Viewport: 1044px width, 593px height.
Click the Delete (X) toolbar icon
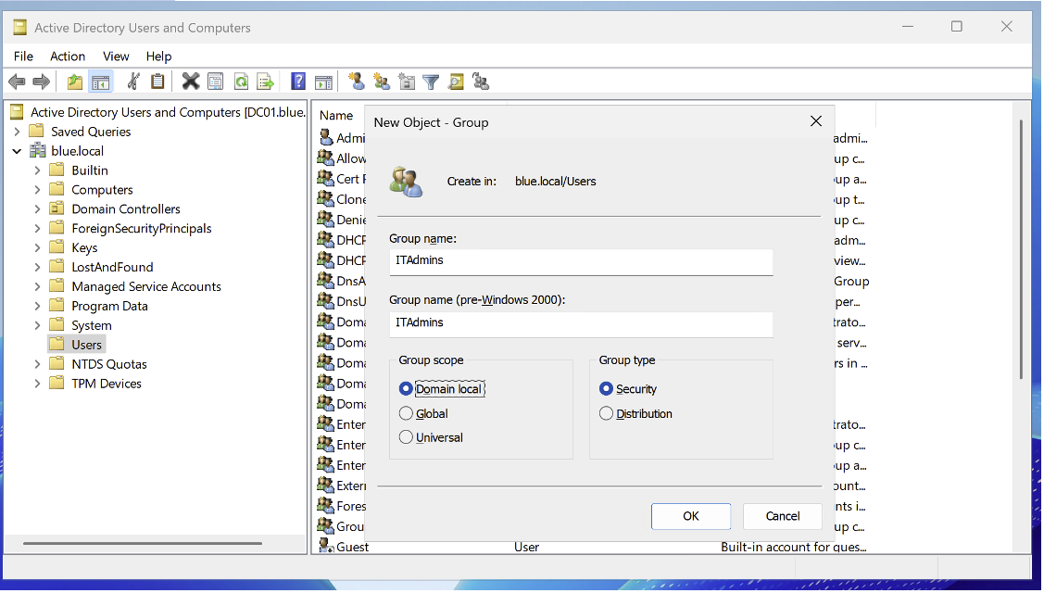191,82
